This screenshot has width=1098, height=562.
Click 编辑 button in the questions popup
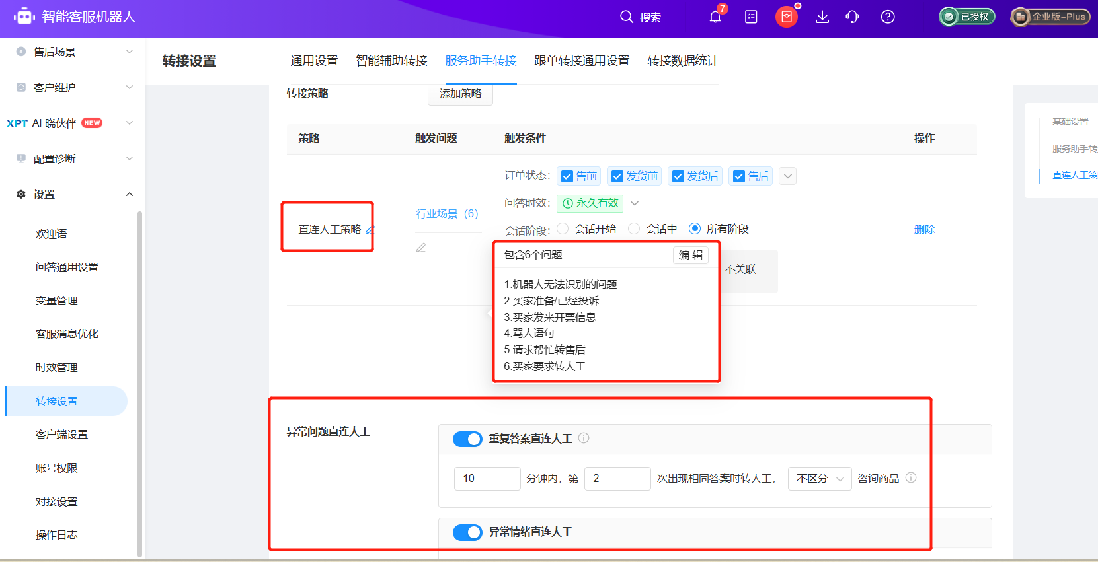691,255
